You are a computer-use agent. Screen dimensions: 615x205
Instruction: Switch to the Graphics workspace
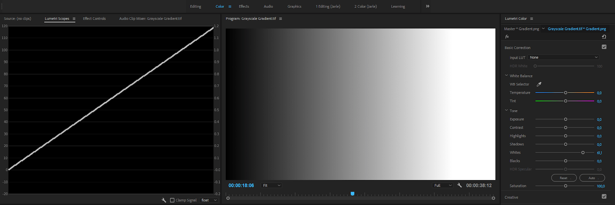click(x=294, y=7)
